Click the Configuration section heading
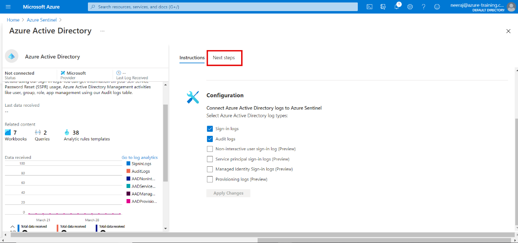The width and height of the screenshot is (518, 243). click(x=225, y=95)
